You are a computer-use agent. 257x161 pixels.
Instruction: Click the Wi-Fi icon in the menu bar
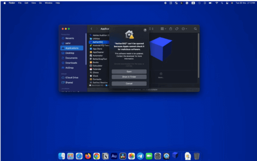pos(217,3)
